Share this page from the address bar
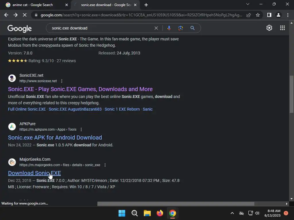The image size is (294, 220). [249, 15]
